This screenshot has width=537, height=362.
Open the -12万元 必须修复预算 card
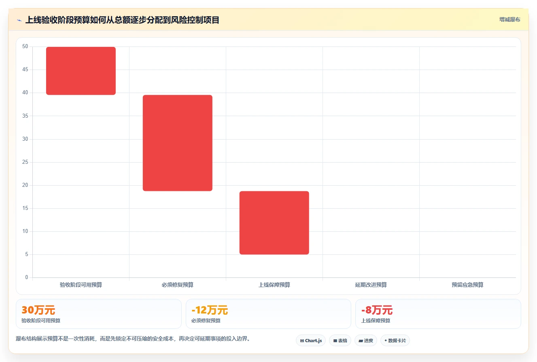point(268,314)
